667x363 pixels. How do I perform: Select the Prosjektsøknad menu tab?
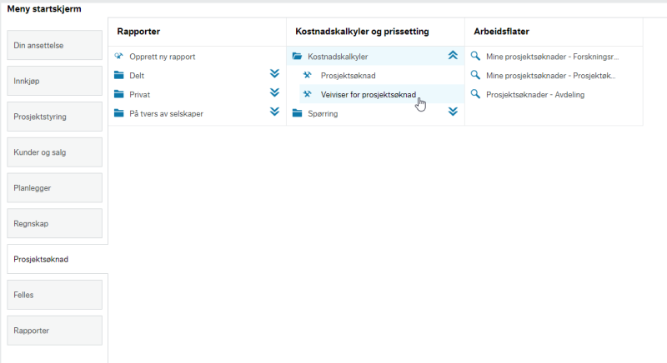(58, 259)
